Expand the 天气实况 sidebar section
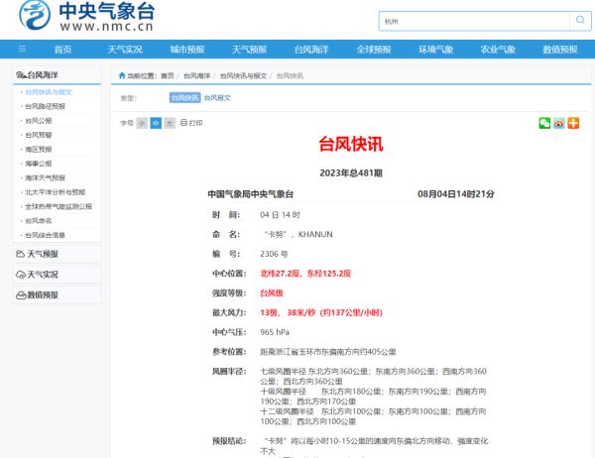Viewport: 595px width, 458px height. coord(58,275)
